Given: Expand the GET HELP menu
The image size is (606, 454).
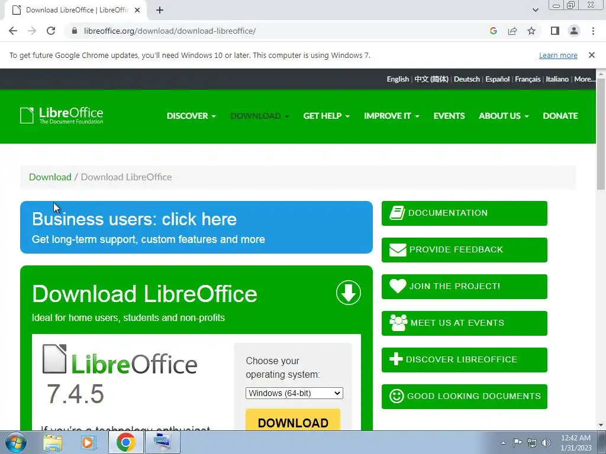Looking at the screenshot, I should [x=326, y=116].
